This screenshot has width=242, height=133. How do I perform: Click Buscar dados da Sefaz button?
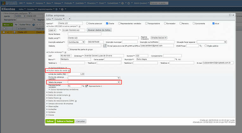(99, 30)
